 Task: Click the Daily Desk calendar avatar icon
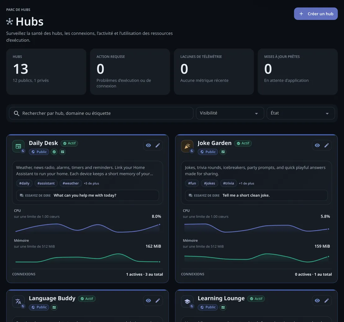18,146
